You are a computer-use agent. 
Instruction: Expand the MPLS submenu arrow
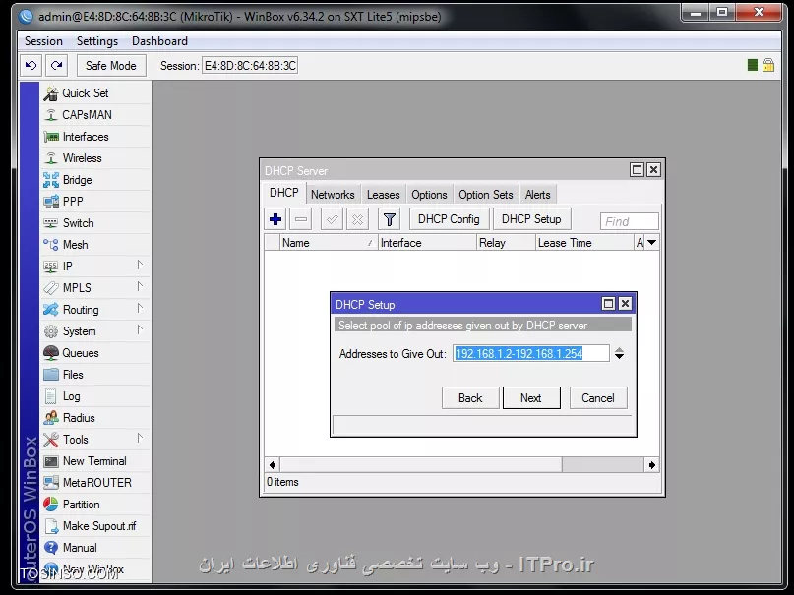click(140, 287)
